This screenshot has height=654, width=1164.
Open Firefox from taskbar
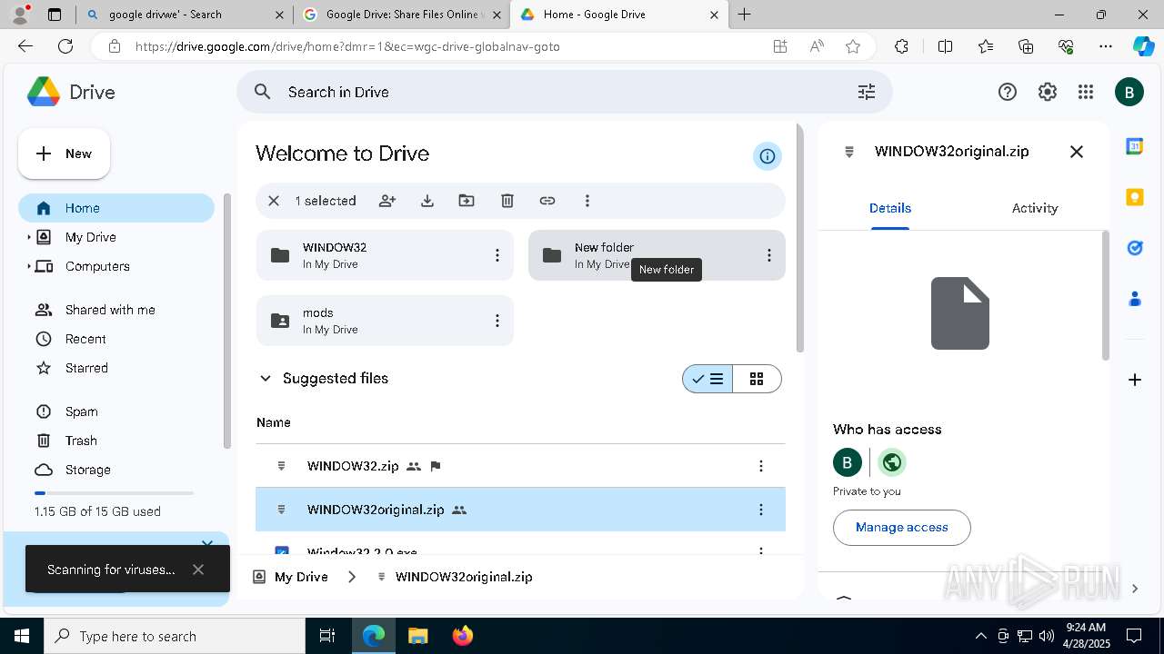click(x=462, y=636)
